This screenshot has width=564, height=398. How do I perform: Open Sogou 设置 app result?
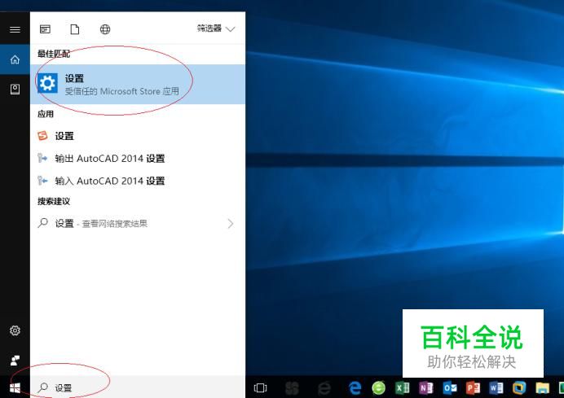point(138,136)
